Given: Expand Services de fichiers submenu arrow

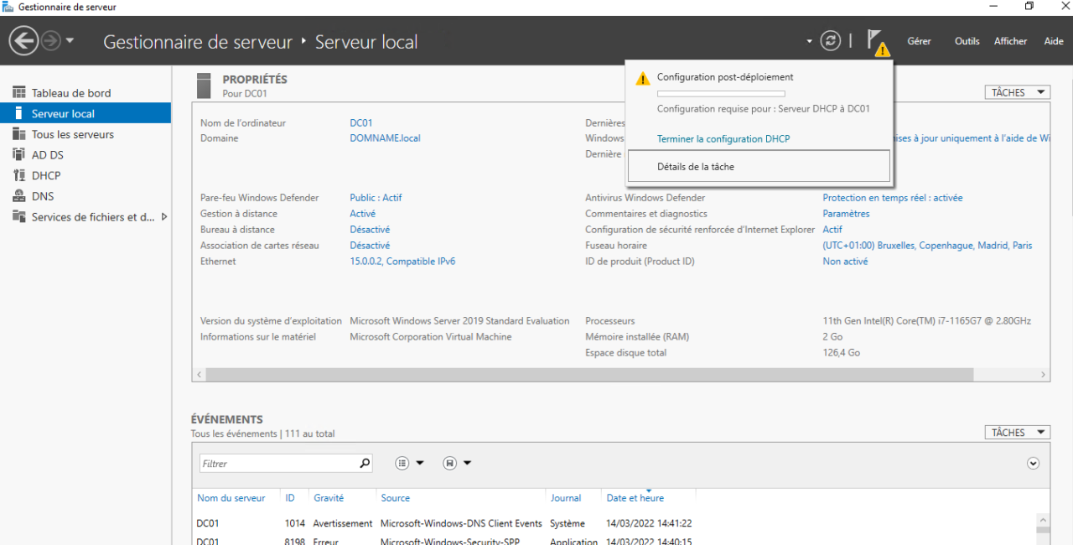Looking at the screenshot, I should pyautogui.click(x=164, y=217).
